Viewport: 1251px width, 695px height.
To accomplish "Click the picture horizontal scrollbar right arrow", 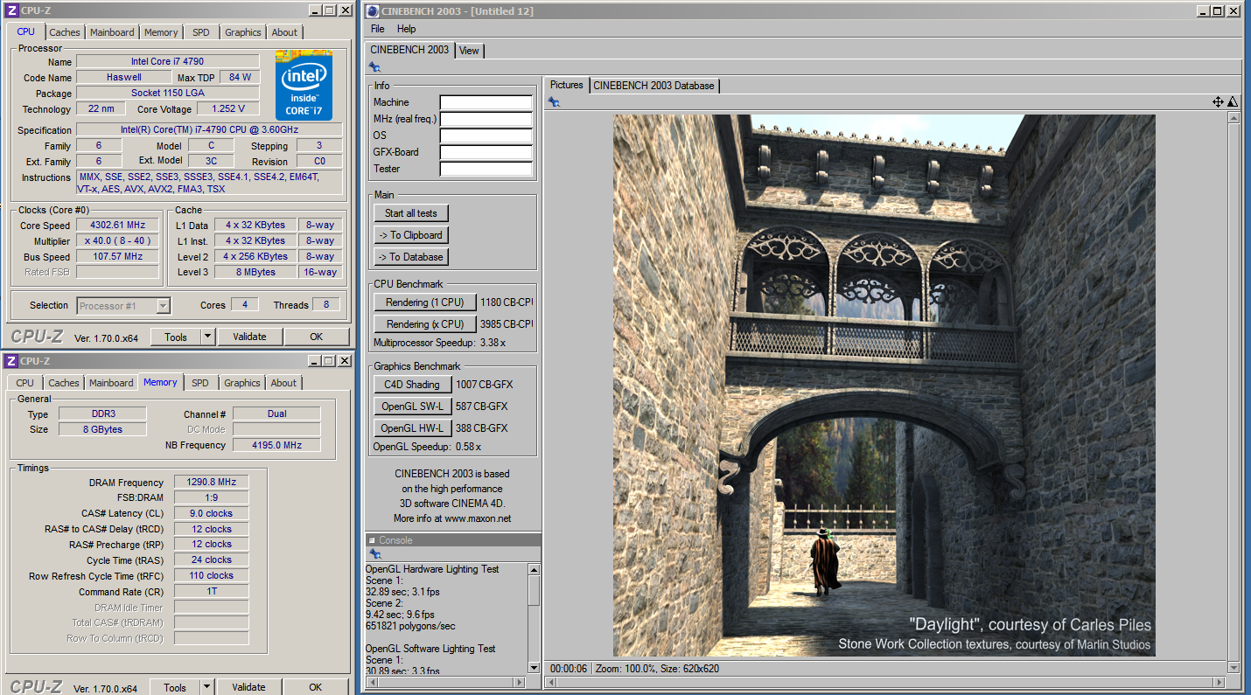I will [x=1220, y=683].
